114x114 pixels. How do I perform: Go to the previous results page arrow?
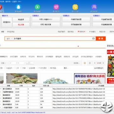tap(95, 63)
